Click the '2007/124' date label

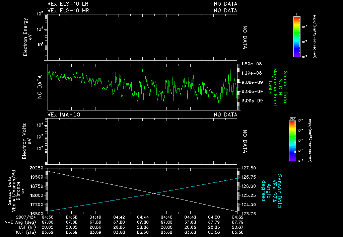tap(26, 218)
